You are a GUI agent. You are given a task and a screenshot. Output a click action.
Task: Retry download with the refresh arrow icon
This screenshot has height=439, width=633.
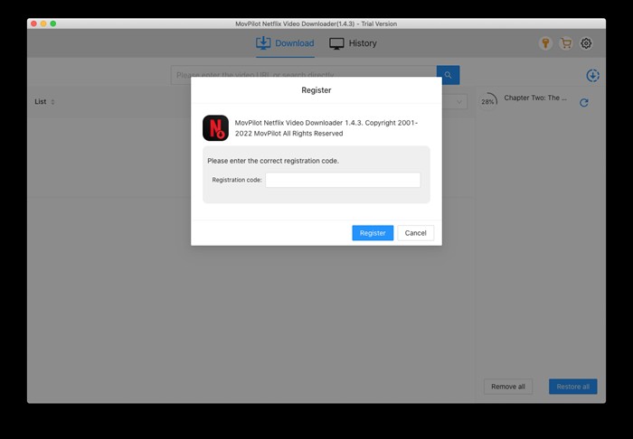click(x=584, y=103)
